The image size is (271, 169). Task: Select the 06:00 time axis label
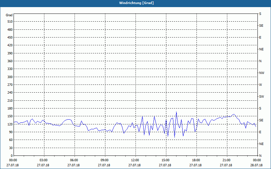(x=74, y=160)
